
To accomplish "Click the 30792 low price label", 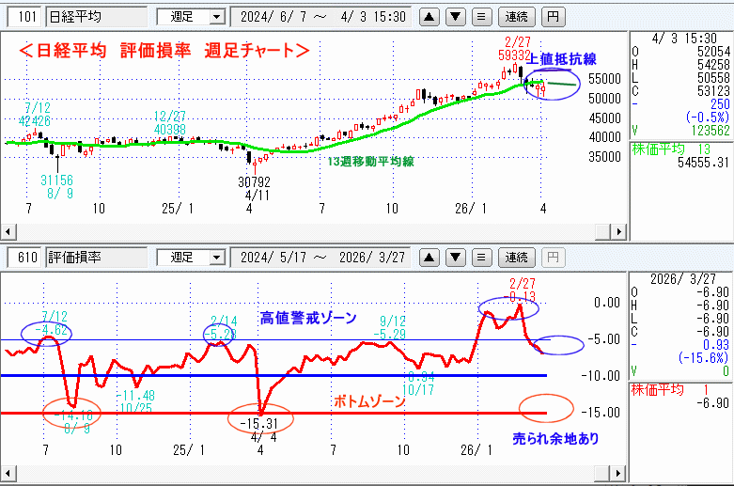I will pos(254,181).
